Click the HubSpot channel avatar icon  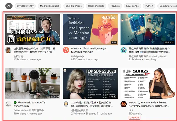[x=66, y=50]
